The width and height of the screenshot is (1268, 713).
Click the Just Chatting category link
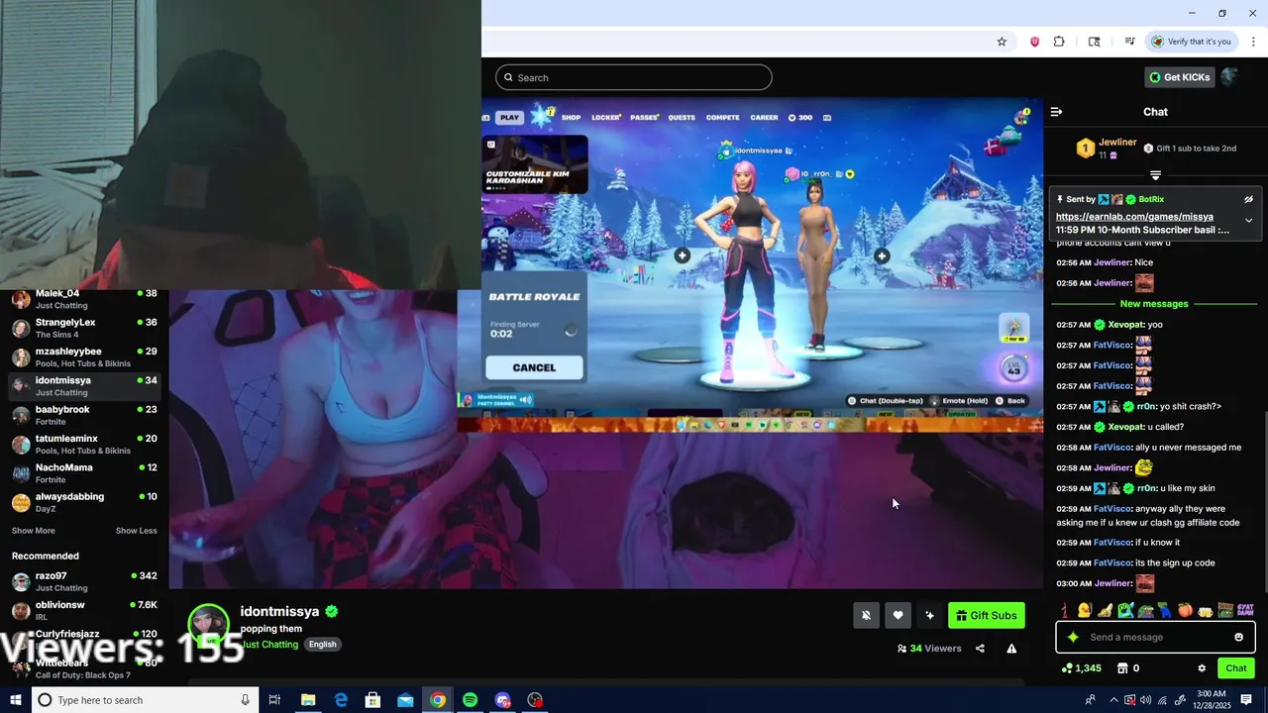[269, 645]
